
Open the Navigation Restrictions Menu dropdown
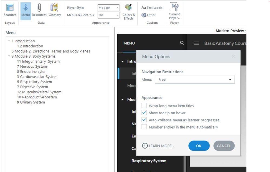[195, 79]
